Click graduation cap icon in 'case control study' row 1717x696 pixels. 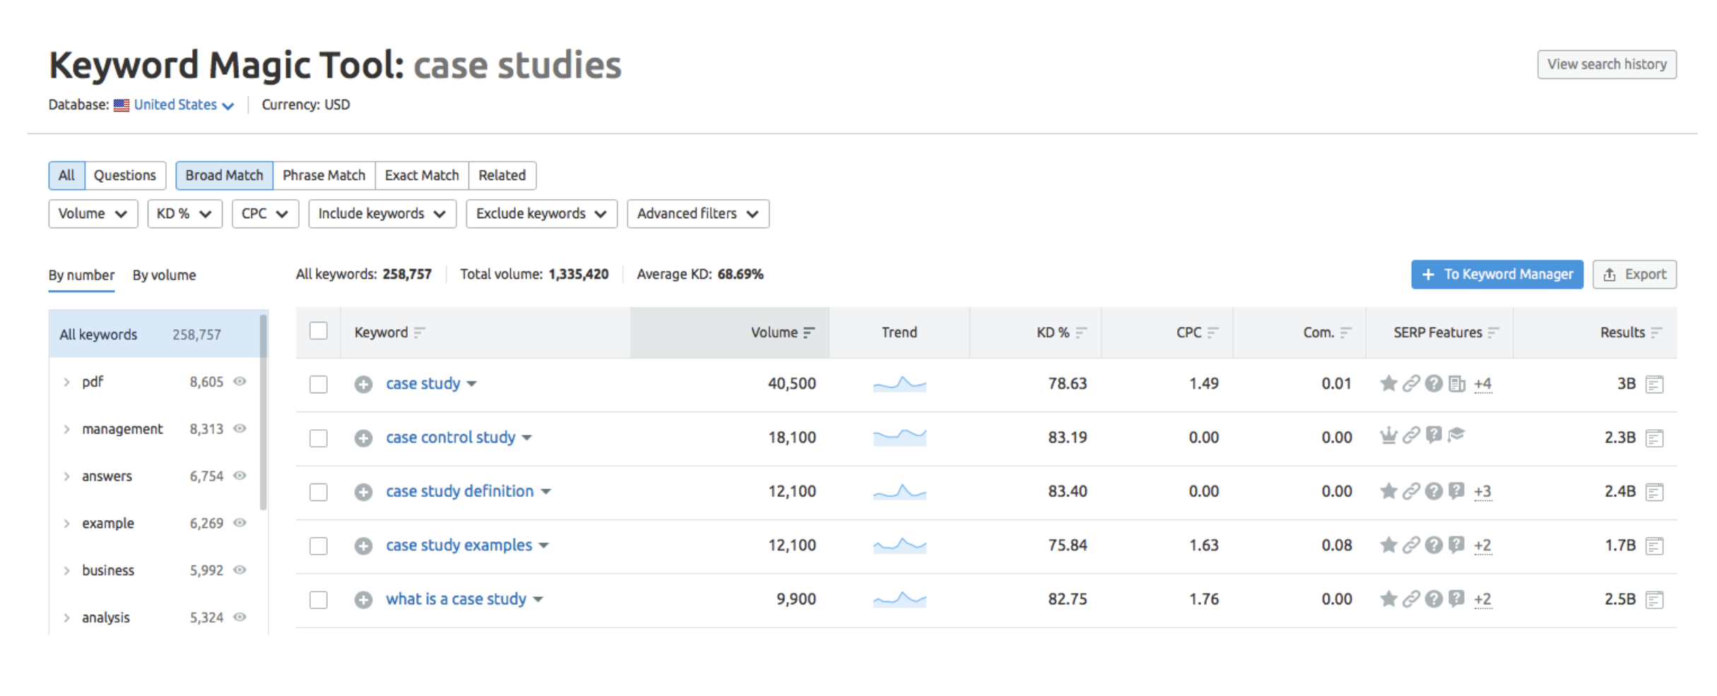(1456, 436)
